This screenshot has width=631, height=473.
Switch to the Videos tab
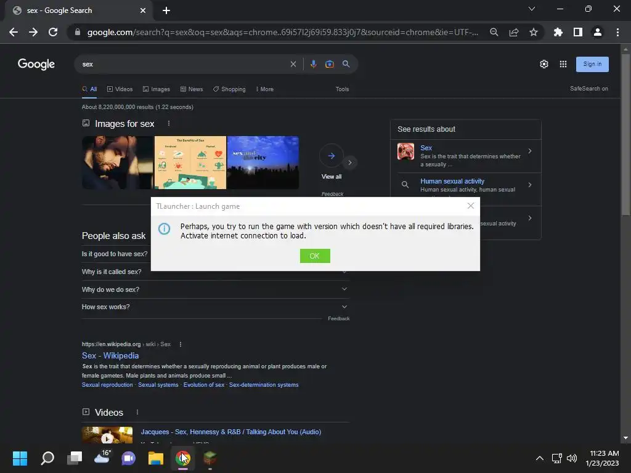tap(120, 89)
